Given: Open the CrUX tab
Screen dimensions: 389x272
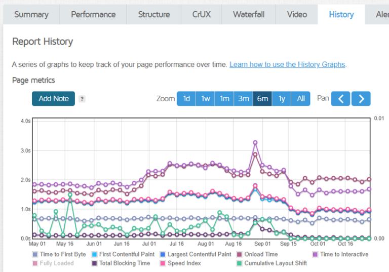Looking at the screenshot, I should (202, 14).
